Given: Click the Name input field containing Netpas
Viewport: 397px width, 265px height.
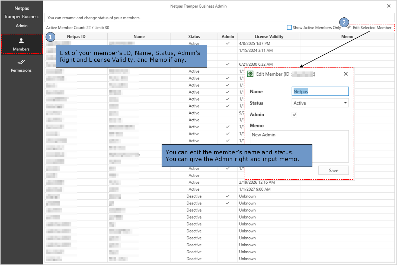Looking at the screenshot, I should (x=320, y=92).
